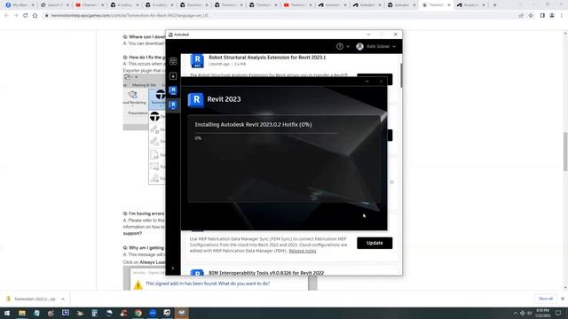Click the warning icon in add-in dialog image
568x319 pixels.
coord(138,285)
